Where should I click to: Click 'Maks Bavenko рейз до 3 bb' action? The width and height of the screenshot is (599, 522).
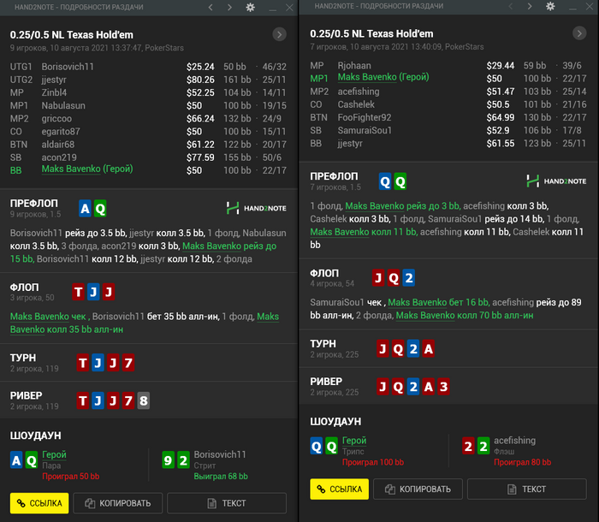tap(402, 206)
